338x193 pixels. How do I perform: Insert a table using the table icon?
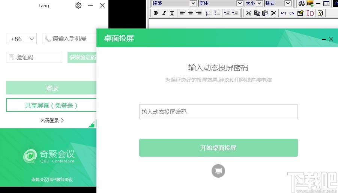[x=326, y=3]
